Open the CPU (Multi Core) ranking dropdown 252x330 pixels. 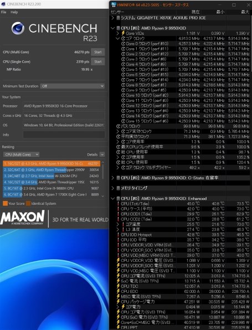click(x=21, y=154)
